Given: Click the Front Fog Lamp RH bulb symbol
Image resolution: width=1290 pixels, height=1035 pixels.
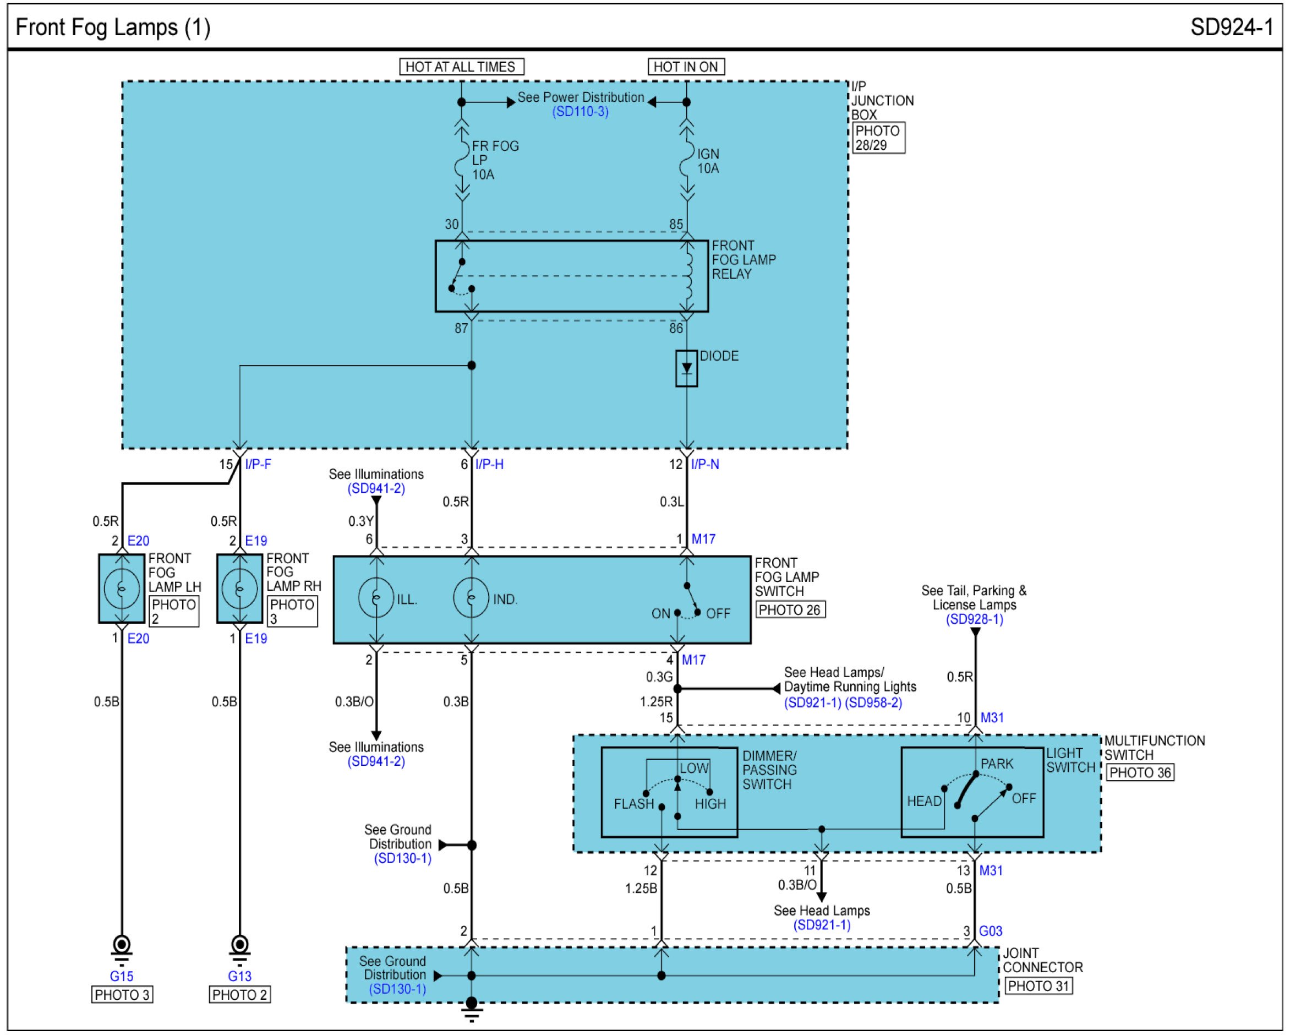Looking at the screenshot, I should 239,589.
